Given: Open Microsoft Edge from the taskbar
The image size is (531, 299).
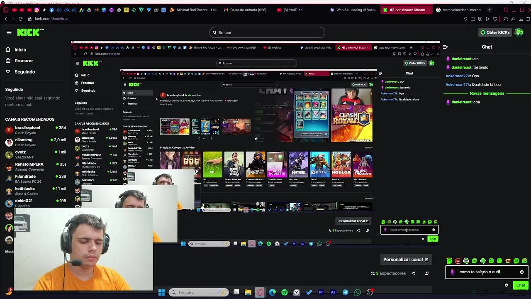Looking at the screenshot, I should 273,292.
